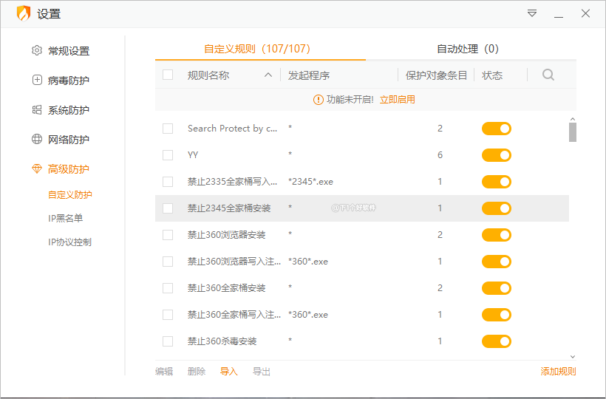
Task: Disable the Search Protect rule toggle
Action: [497, 129]
